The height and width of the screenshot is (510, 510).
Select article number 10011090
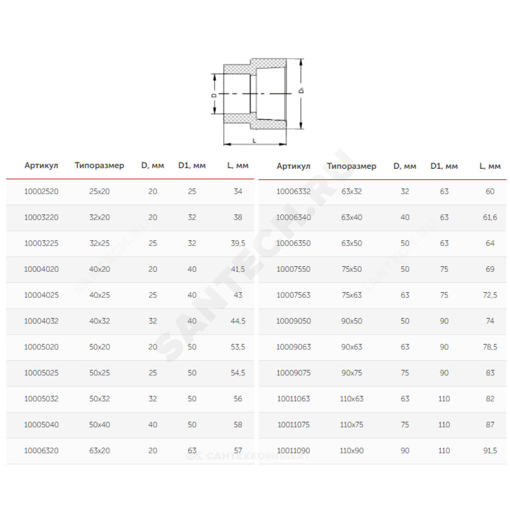[x=293, y=451]
